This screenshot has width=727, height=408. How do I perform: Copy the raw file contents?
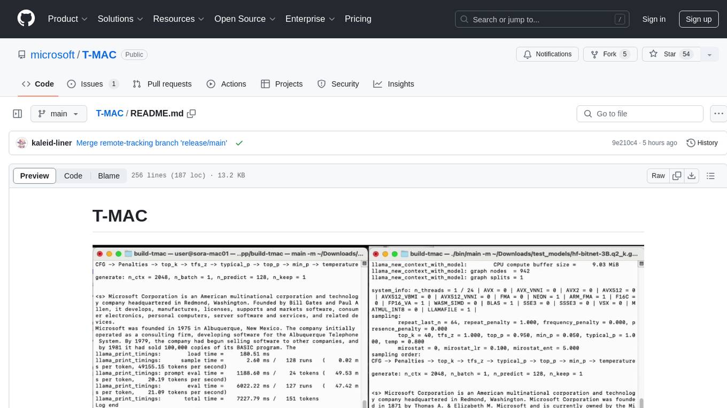tap(677, 176)
